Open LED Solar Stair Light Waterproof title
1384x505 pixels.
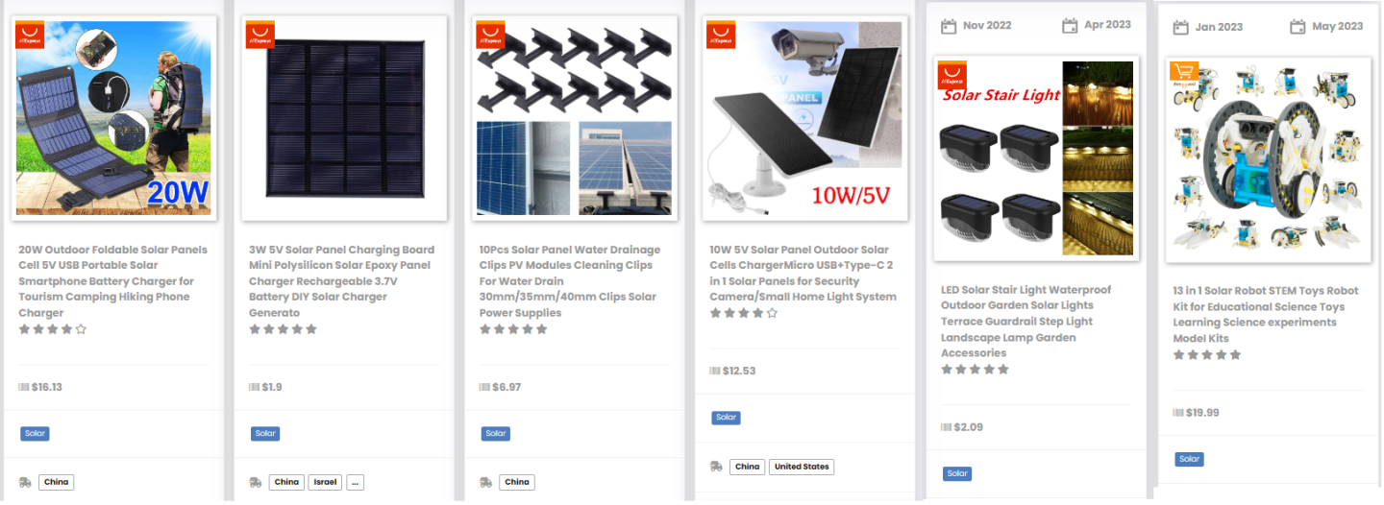pos(1026,321)
